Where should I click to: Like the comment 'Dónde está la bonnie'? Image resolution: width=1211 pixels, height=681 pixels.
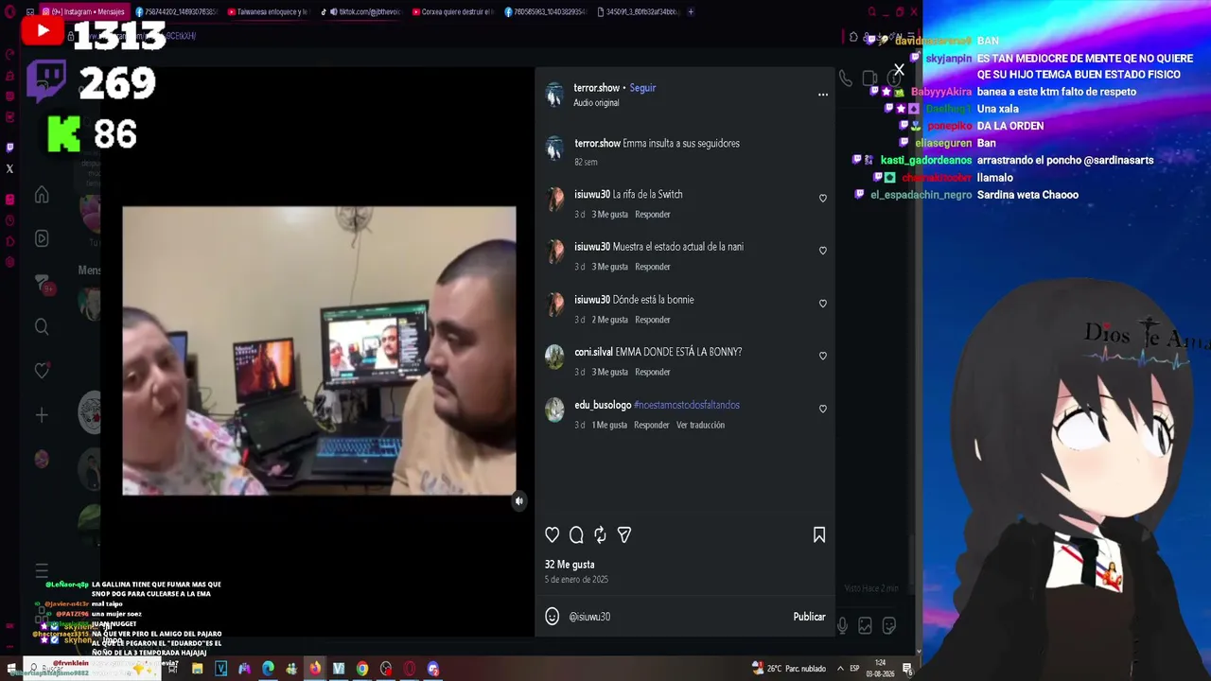coord(823,304)
